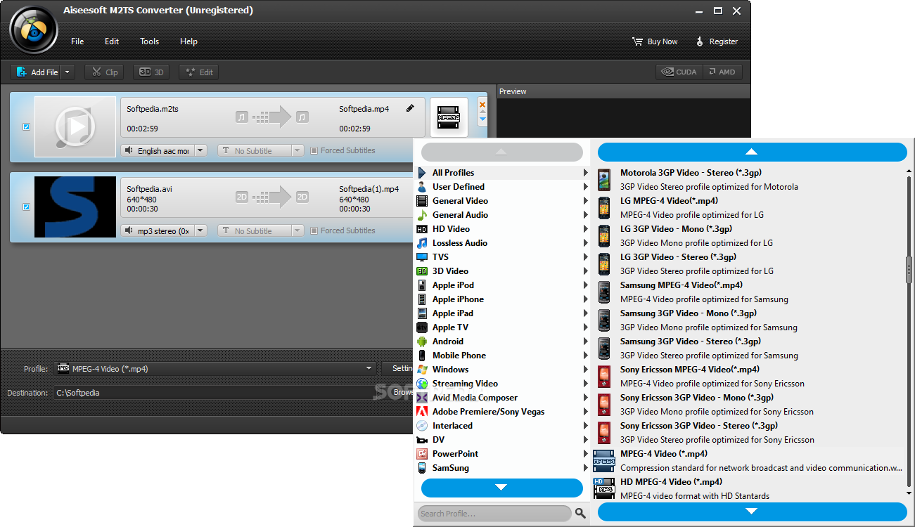Click the MPEG4 output format icon

449,117
